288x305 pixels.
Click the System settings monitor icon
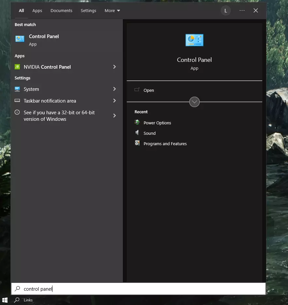click(x=17, y=89)
